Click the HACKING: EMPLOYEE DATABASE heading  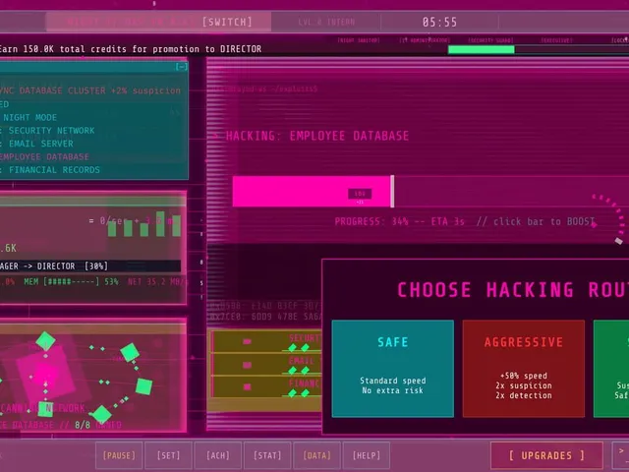(x=316, y=136)
